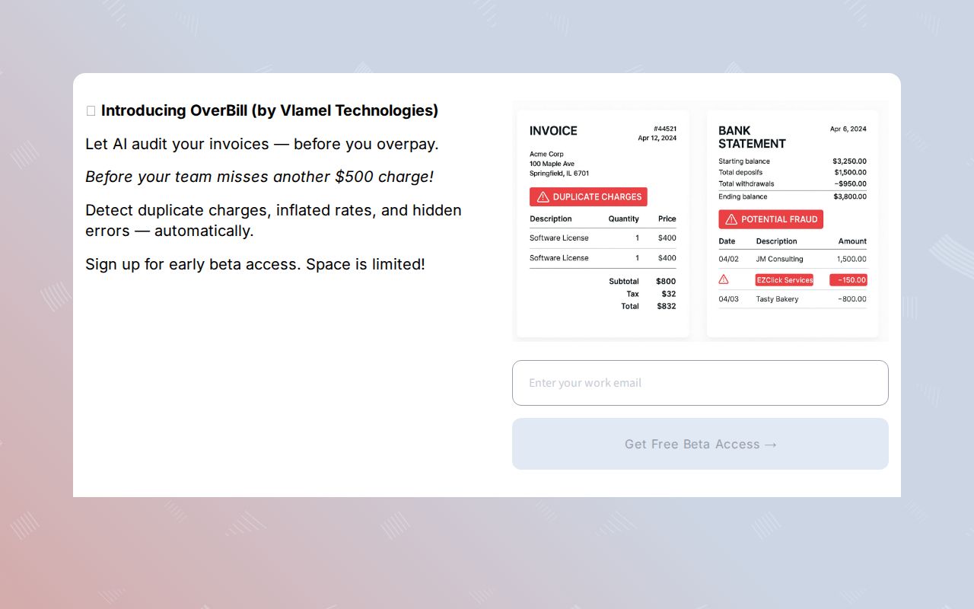Select the DUPLICATE CHARGES alert badge
This screenshot has height=609, width=974.
click(588, 196)
